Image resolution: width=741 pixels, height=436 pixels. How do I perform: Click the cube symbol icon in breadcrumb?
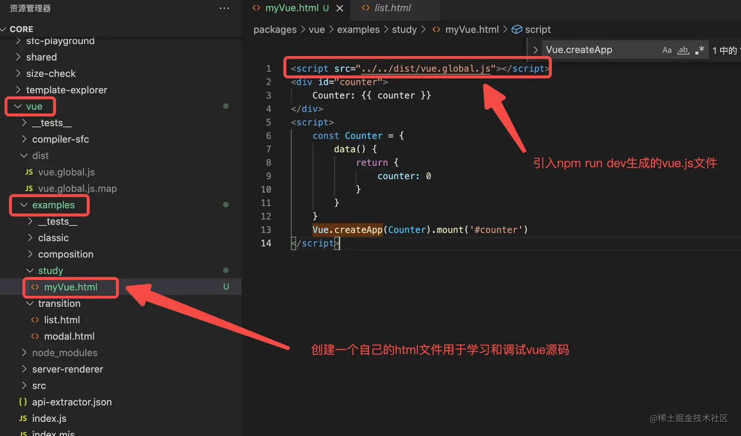click(x=517, y=29)
